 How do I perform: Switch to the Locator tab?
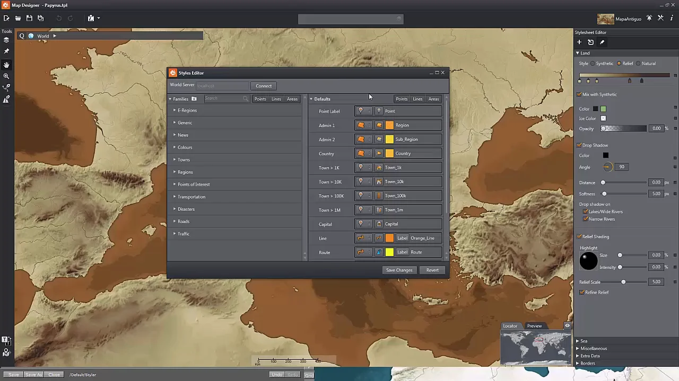[x=510, y=326]
